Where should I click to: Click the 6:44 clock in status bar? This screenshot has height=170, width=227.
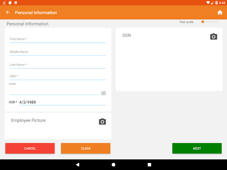click(222, 3)
